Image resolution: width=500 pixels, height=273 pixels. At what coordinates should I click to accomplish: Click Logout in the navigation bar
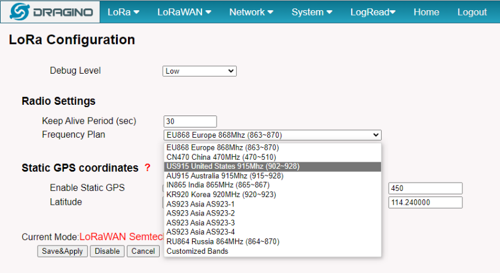472,12
